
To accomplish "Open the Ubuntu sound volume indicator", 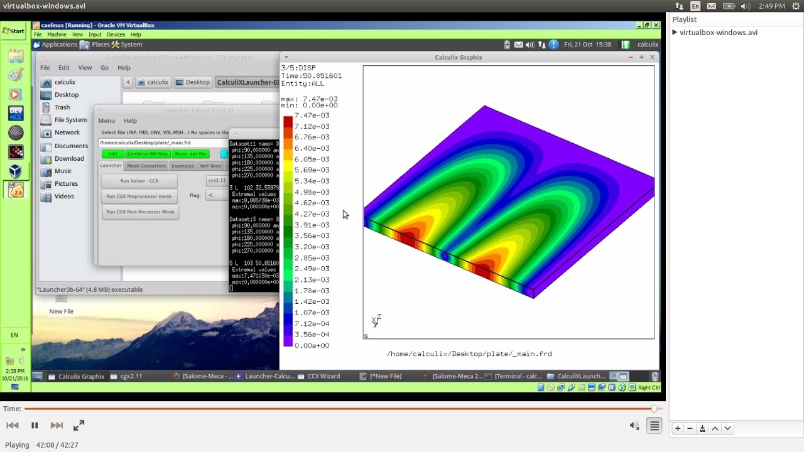I will [x=744, y=6].
